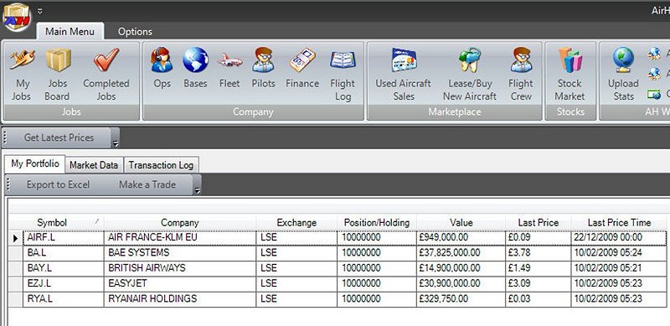670x326 pixels.
Task: Select the Market Data tab
Action: coord(94,165)
